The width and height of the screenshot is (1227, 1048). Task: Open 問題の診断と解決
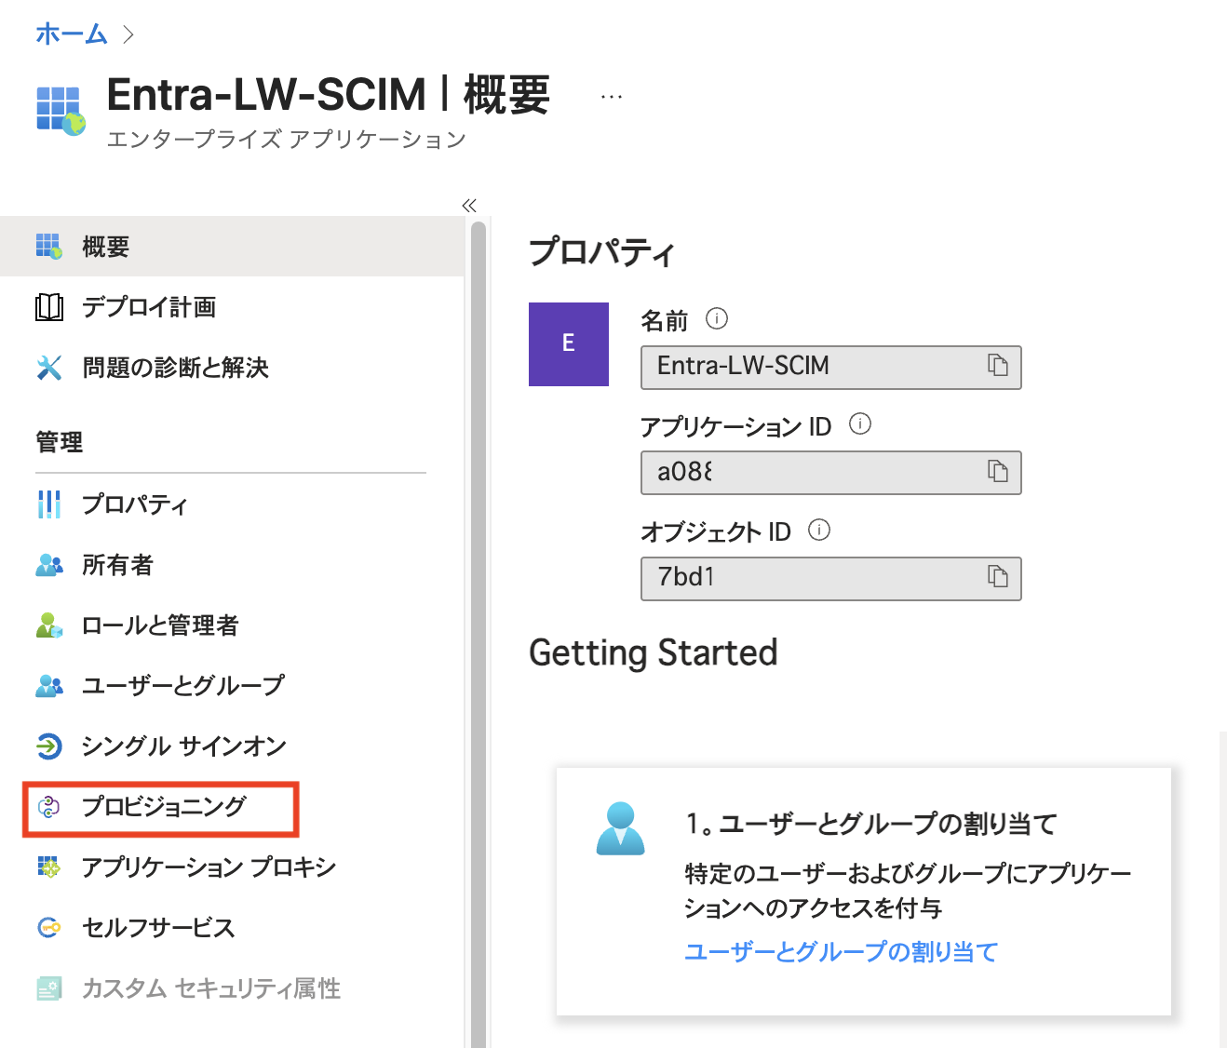(x=174, y=368)
